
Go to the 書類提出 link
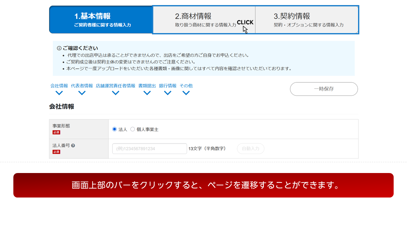tap(147, 86)
